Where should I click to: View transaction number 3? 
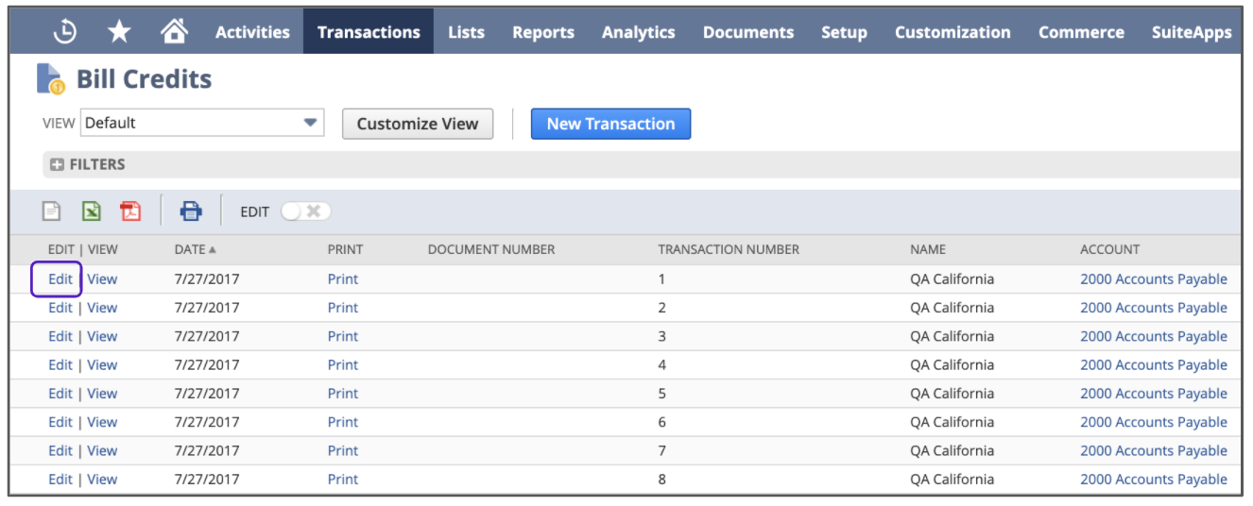102,336
